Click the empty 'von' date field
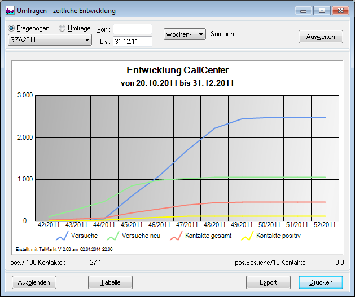Viewport: 355px width, 297px height. pos(133,29)
